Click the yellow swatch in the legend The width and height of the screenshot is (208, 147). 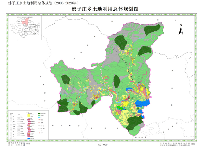pyautogui.click(x=28, y=115)
